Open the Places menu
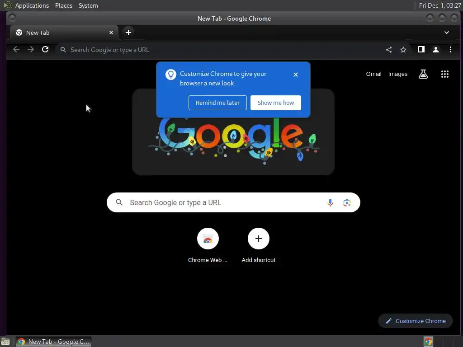463x347 pixels. coord(64,5)
